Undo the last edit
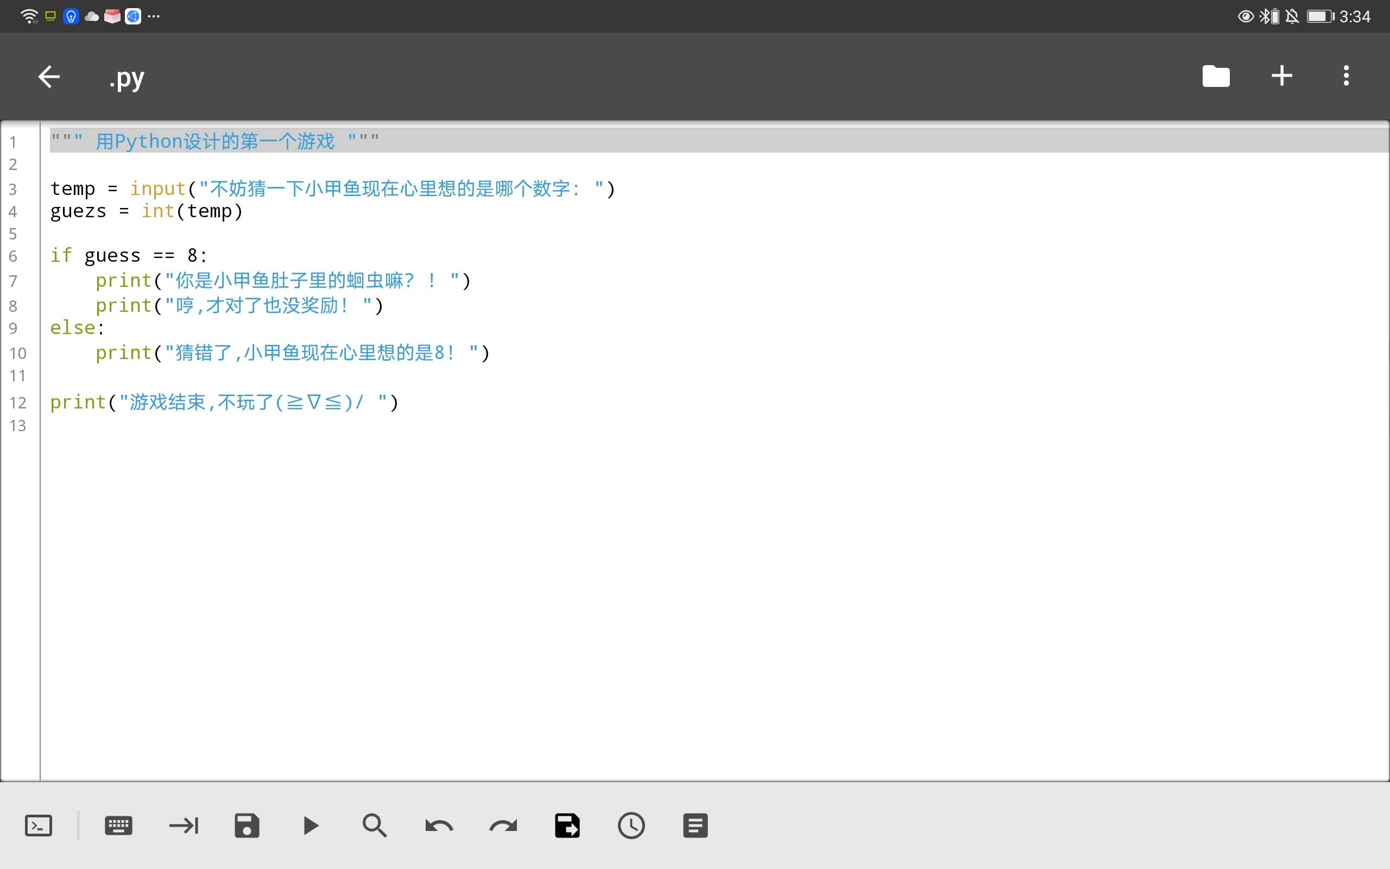The image size is (1390, 869). [439, 827]
